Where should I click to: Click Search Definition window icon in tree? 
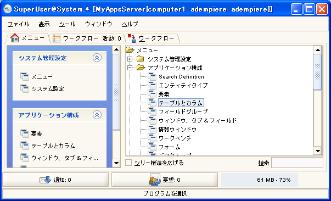(x=152, y=76)
